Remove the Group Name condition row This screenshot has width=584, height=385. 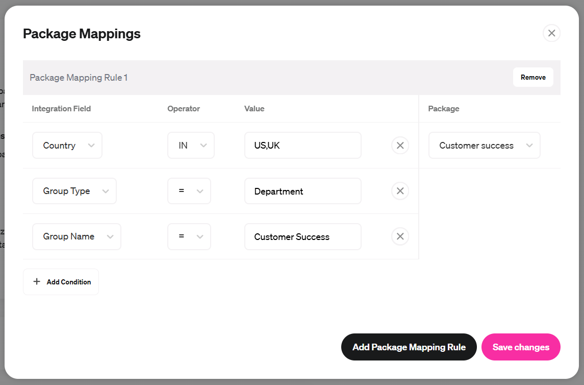coord(400,236)
